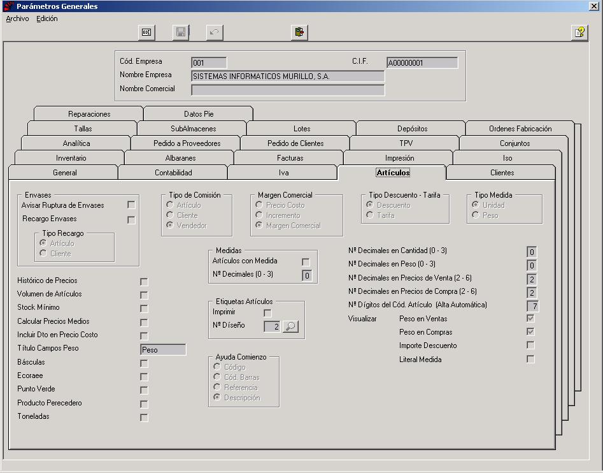Toggle Artículos con Medida checkbox
603x473 pixels.
click(x=306, y=262)
